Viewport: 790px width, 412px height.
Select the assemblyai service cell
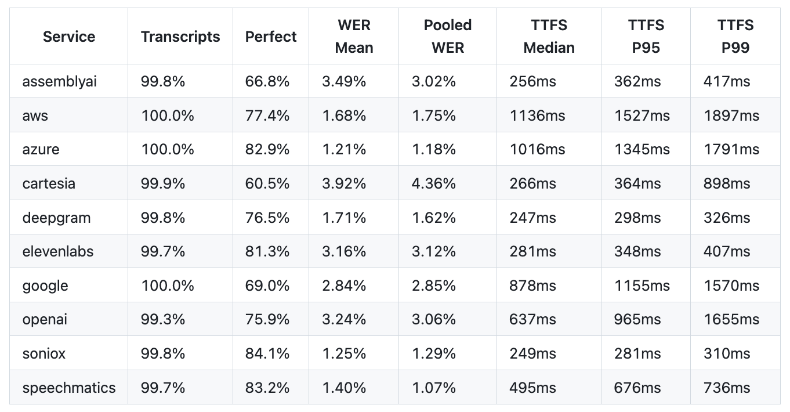tap(59, 81)
